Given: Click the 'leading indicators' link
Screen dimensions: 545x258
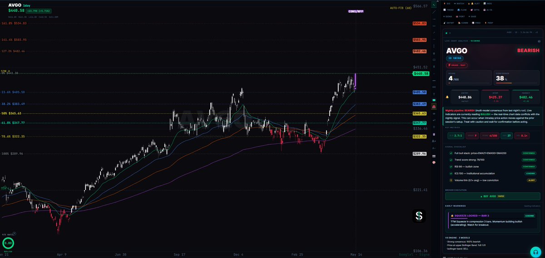Looking at the screenshot, I should coord(532,206).
